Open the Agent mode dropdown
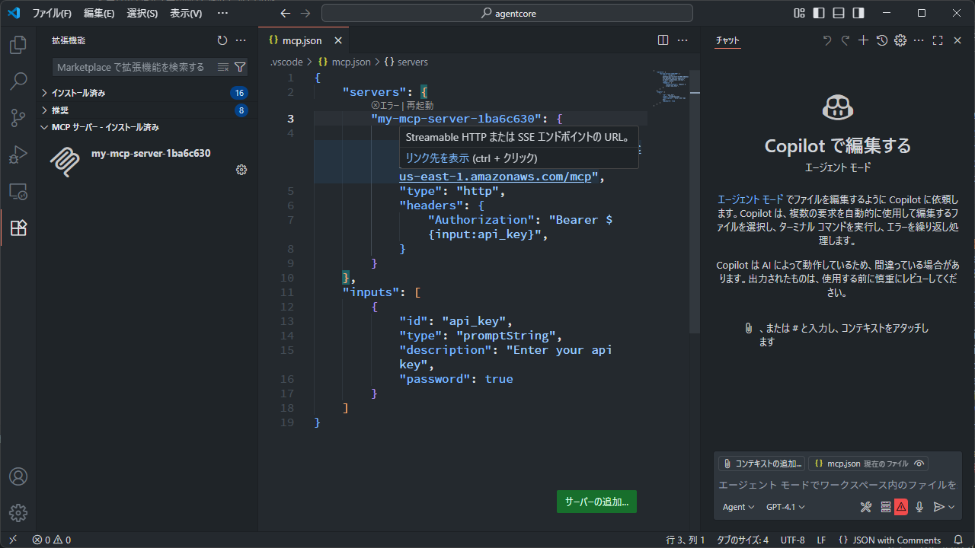This screenshot has width=975, height=548. (738, 507)
